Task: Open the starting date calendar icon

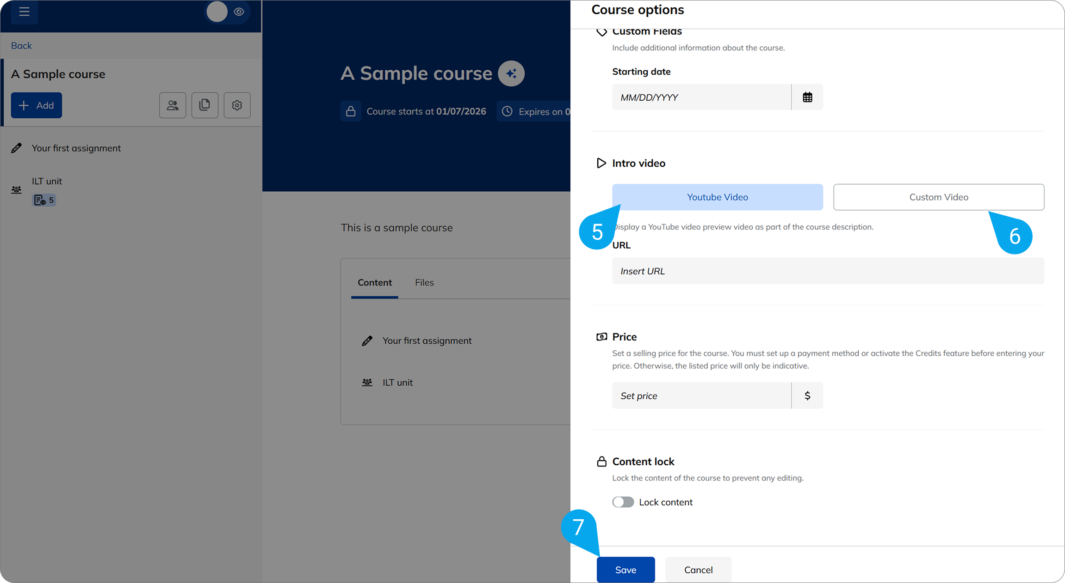Action: pos(807,97)
